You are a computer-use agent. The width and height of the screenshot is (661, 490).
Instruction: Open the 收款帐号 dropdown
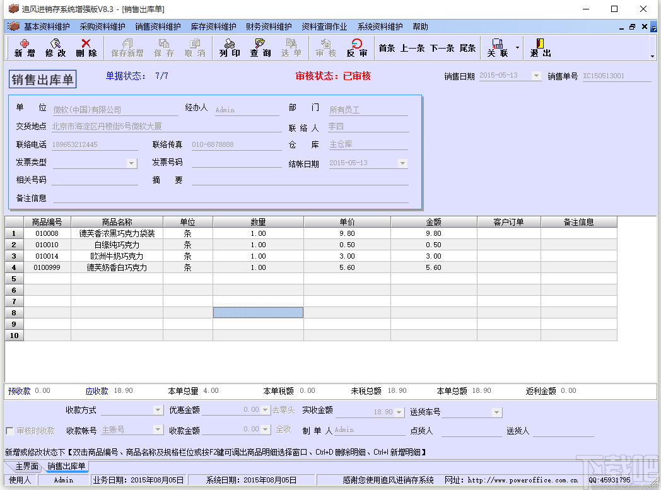[158, 429]
